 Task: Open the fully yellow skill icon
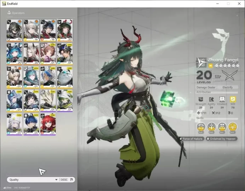233,127
